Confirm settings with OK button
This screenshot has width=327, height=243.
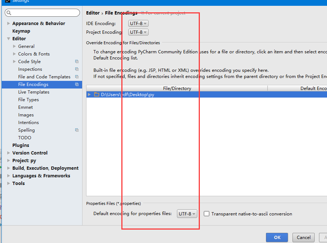click(x=277, y=238)
